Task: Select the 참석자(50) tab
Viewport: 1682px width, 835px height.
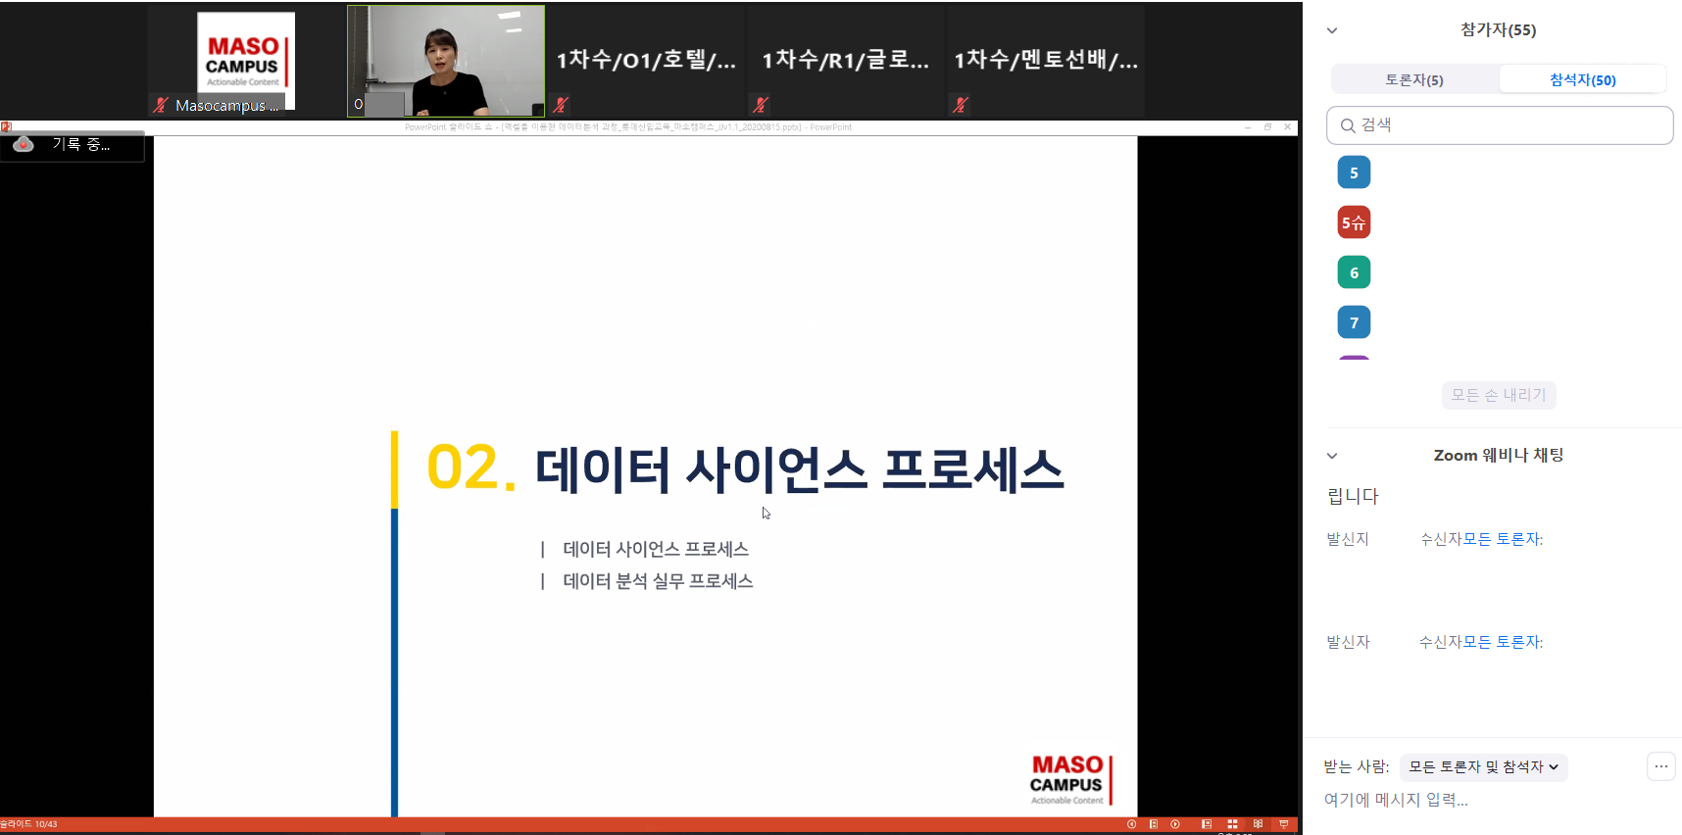Action: [1582, 80]
